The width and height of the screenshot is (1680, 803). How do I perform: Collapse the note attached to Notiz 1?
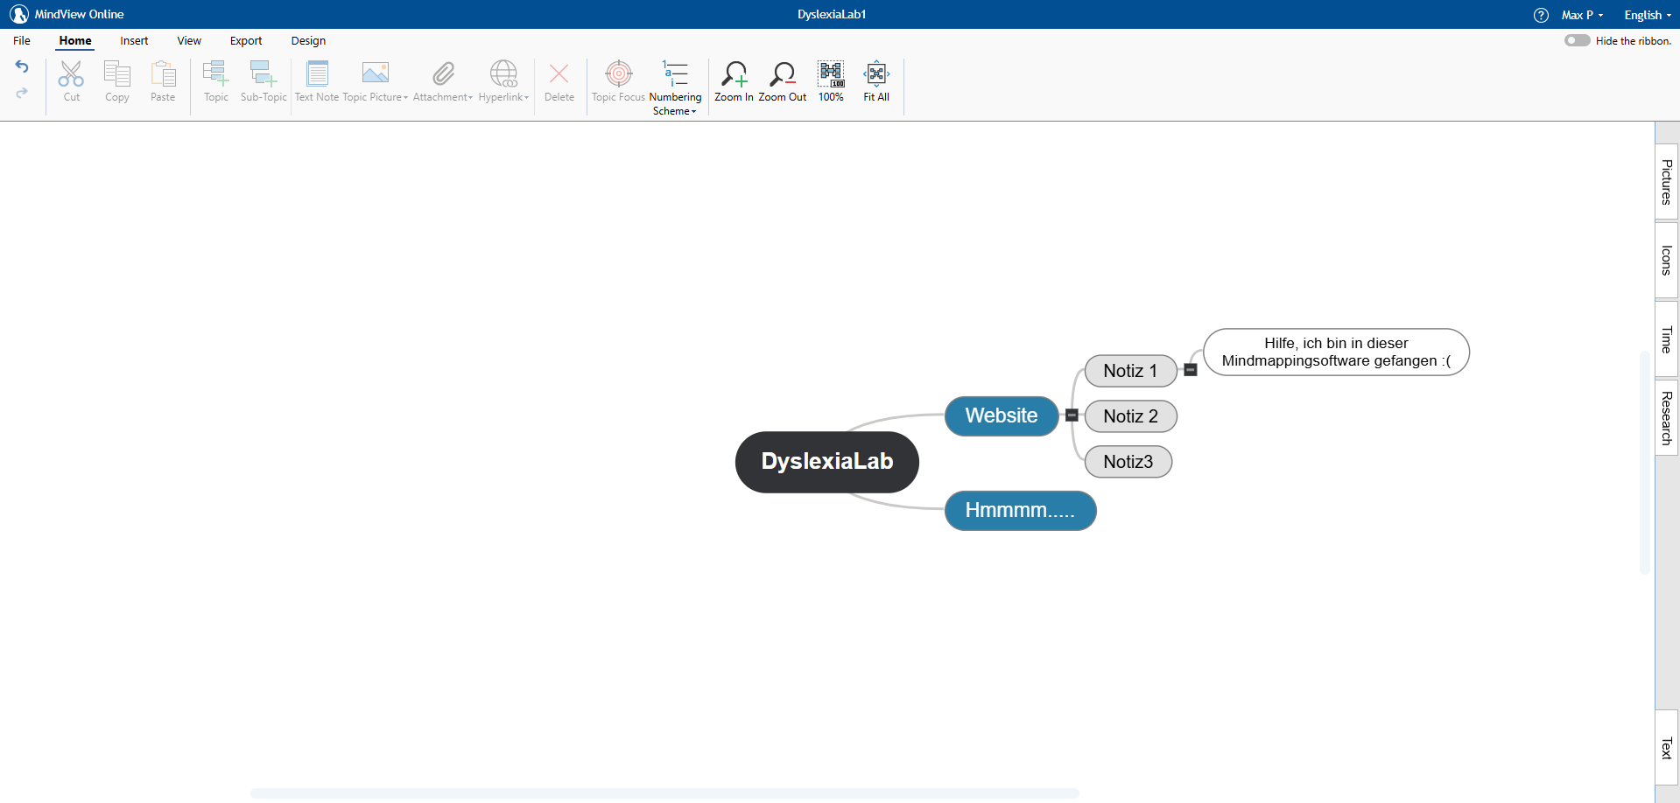pyautogui.click(x=1191, y=370)
